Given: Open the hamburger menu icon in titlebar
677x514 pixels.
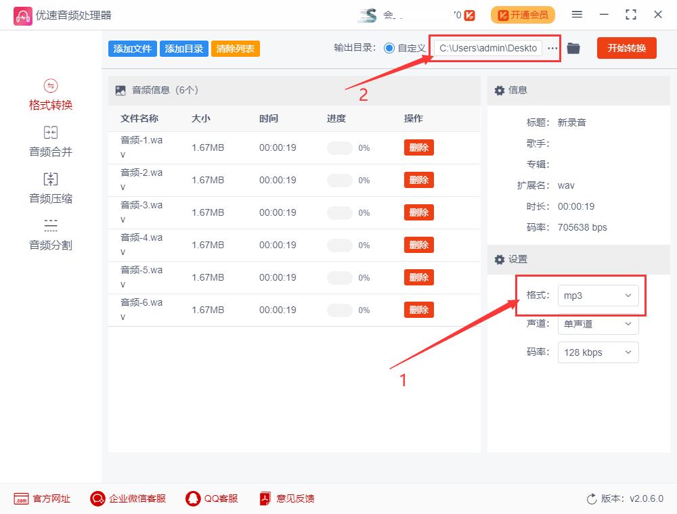Looking at the screenshot, I should point(577,14).
